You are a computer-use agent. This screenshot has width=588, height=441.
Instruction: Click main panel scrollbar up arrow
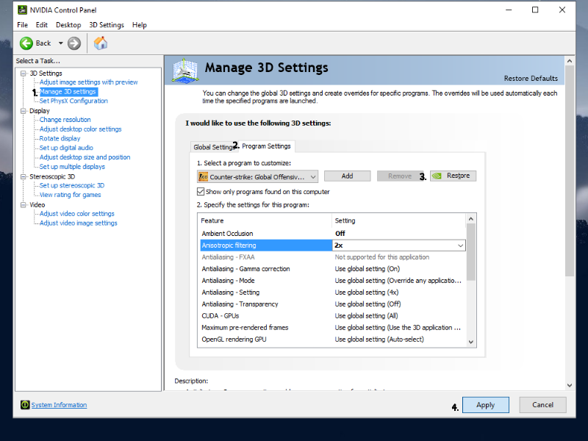click(x=570, y=61)
